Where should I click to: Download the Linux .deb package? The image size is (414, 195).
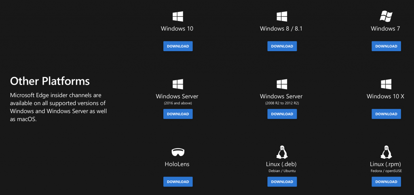click(x=282, y=182)
